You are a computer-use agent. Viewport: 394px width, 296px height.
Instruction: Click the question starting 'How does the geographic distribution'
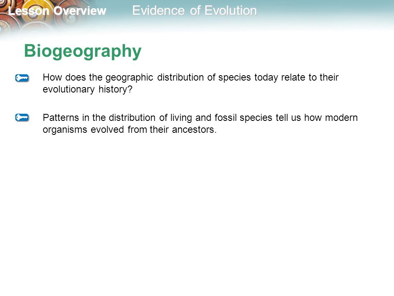[x=191, y=83]
